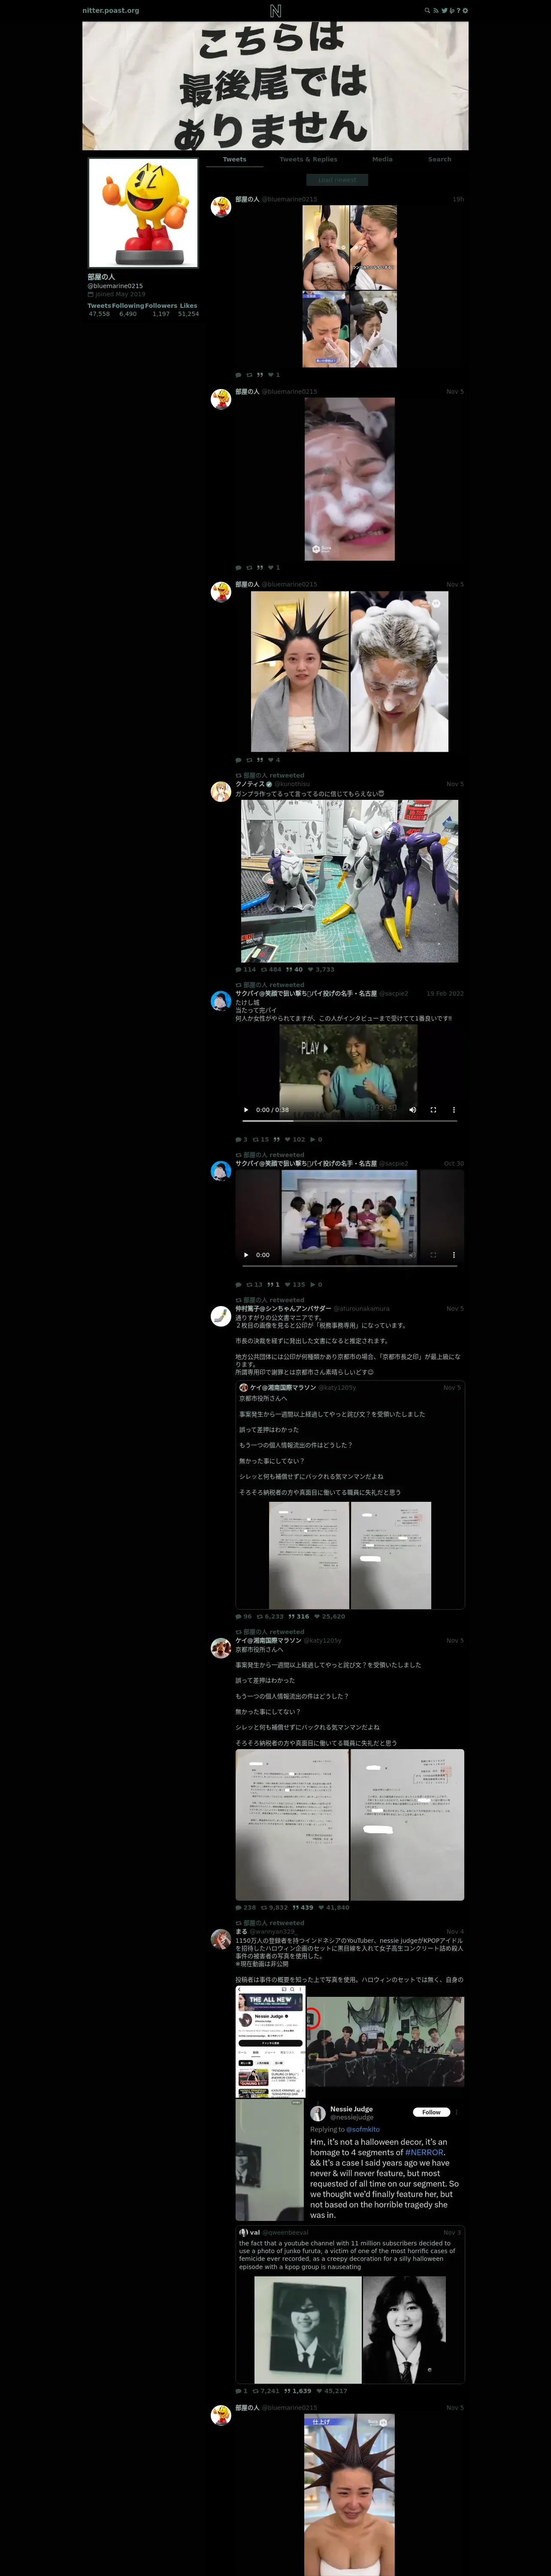This screenshot has height=2576, width=551.
Task: Open the 19h timestamp of first tweet
Action: point(458,199)
